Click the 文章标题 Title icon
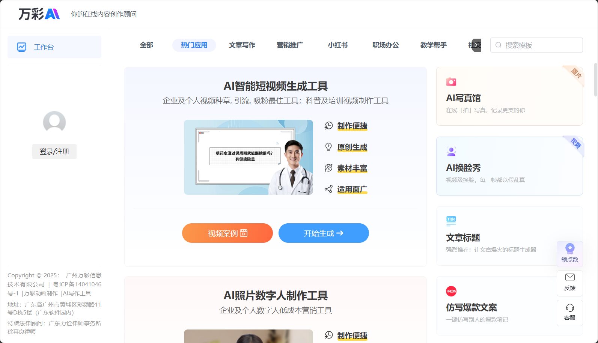 [451, 221]
